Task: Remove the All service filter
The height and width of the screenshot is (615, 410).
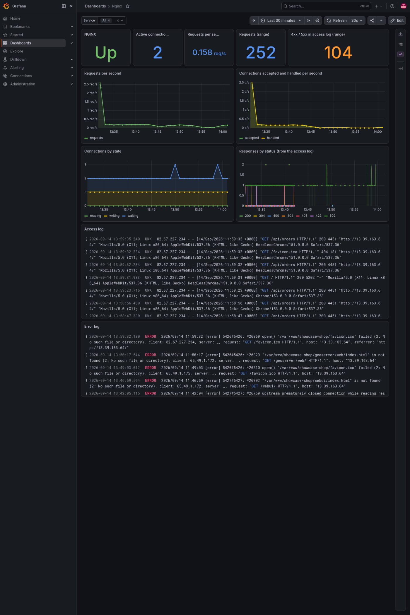Action: (x=109, y=20)
